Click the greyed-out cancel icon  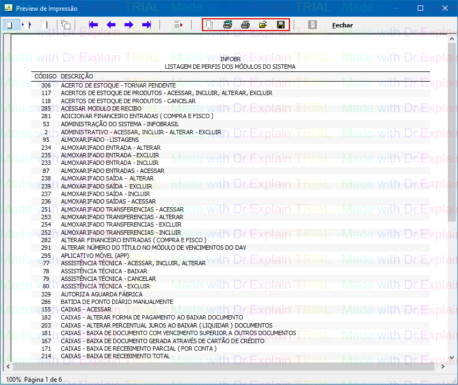pos(312,25)
